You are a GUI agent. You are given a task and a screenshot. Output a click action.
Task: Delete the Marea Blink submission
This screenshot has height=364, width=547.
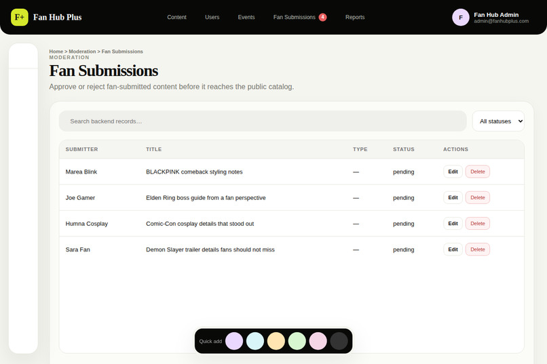(478, 171)
